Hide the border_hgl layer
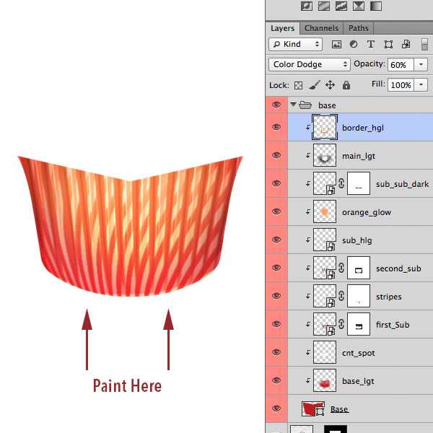The width and height of the screenshot is (433, 433). click(276, 128)
